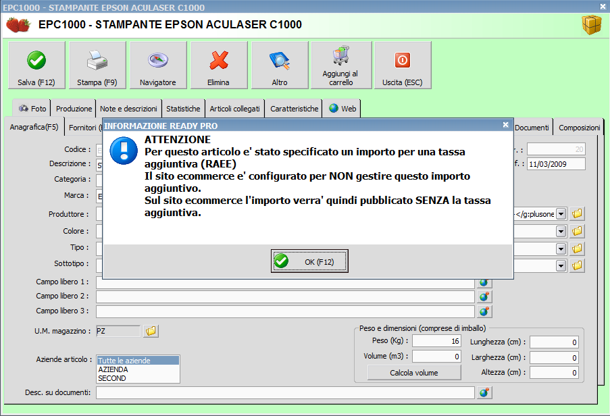
Task: Click the blue exclamation icon in the dialog
Action: pos(124,151)
